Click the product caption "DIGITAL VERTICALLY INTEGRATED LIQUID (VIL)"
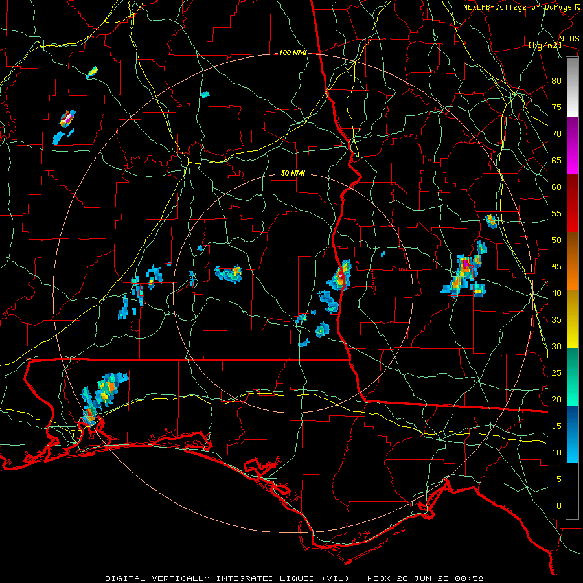Screen dimensions: 583x583 pos(227,578)
